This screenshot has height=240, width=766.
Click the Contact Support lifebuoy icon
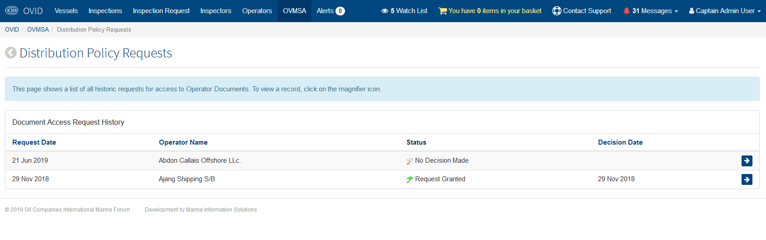tap(557, 11)
